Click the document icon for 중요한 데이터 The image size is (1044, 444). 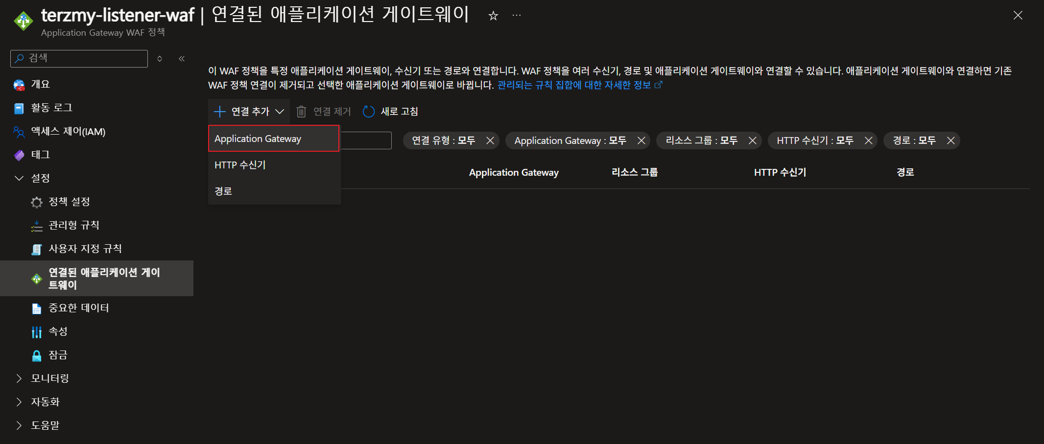click(37, 308)
